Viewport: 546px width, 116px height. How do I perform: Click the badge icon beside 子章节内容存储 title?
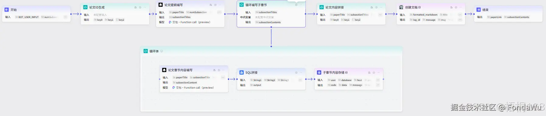coord(346,72)
